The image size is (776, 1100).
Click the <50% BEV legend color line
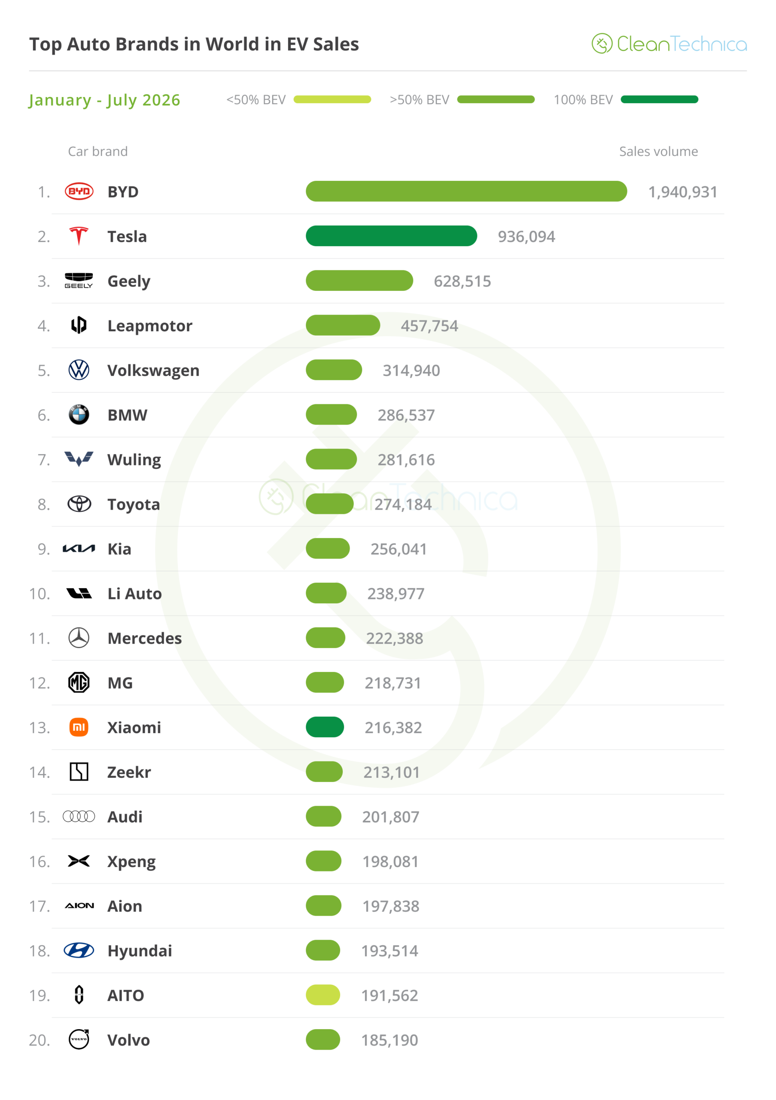click(x=332, y=99)
